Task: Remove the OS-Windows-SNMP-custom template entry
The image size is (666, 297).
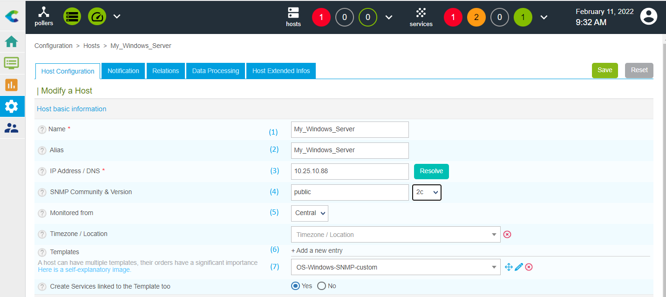Action: click(529, 267)
